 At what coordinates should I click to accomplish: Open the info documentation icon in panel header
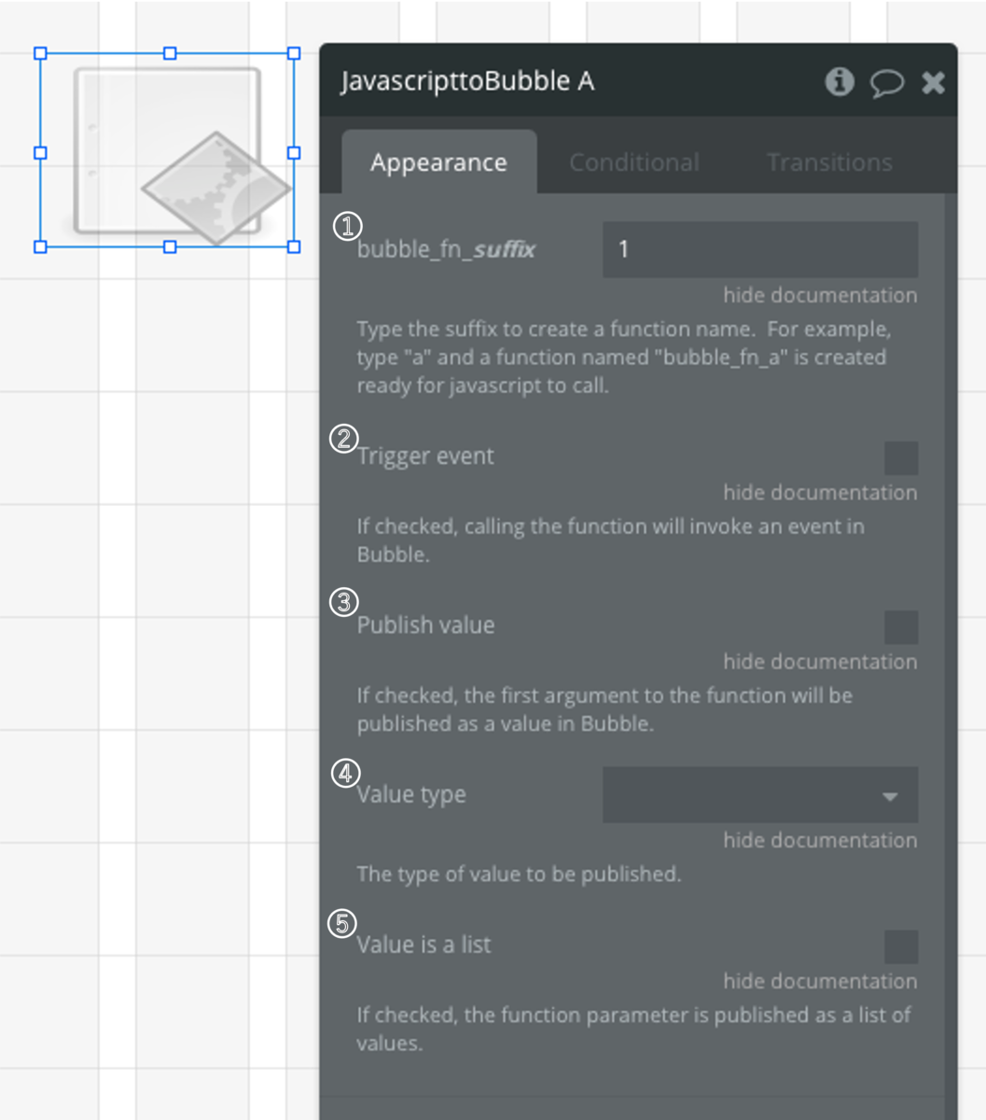coord(840,82)
